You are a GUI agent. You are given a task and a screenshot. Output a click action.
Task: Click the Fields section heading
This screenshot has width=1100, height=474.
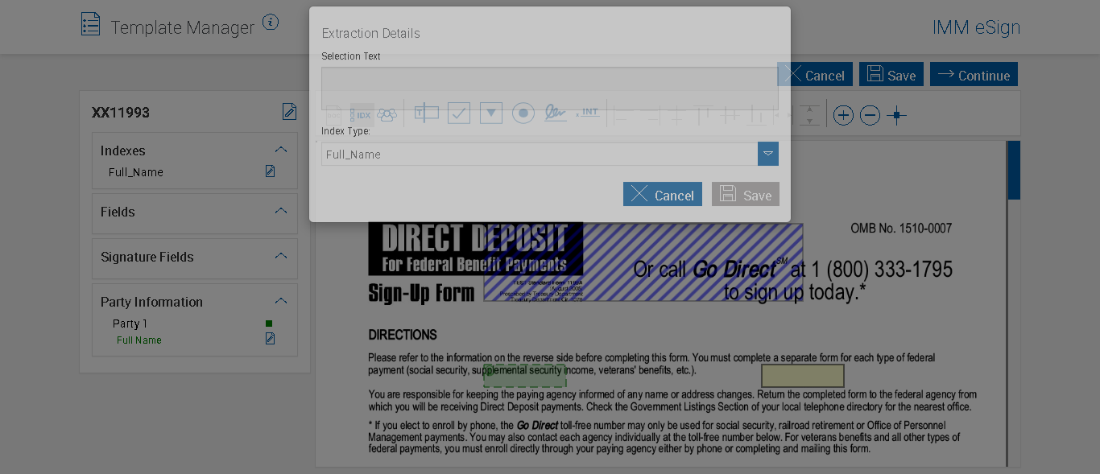point(118,212)
